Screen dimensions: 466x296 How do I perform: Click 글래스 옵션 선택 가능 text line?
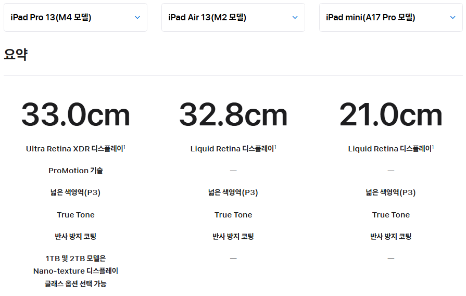[x=75, y=284]
